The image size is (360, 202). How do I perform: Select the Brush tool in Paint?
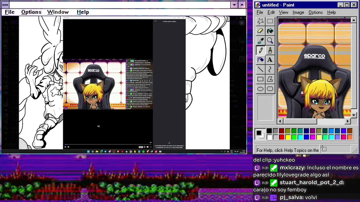(x=270, y=50)
